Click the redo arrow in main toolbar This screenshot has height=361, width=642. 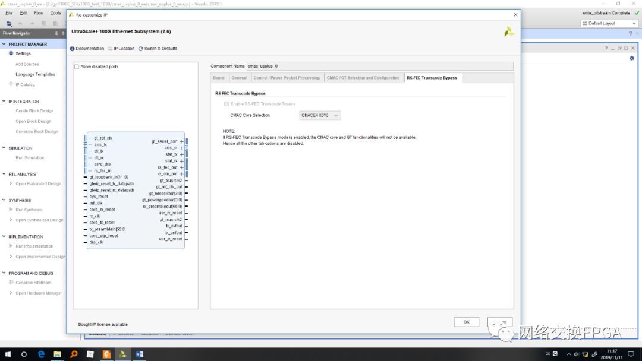click(x=32, y=23)
